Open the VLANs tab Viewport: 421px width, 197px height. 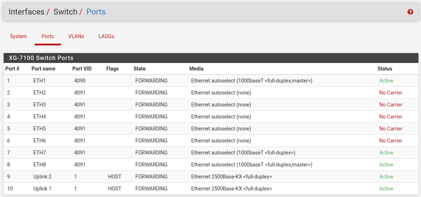click(x=76, y=36)
